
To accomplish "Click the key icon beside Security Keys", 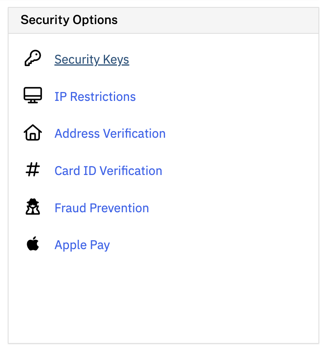I will 33,58.
